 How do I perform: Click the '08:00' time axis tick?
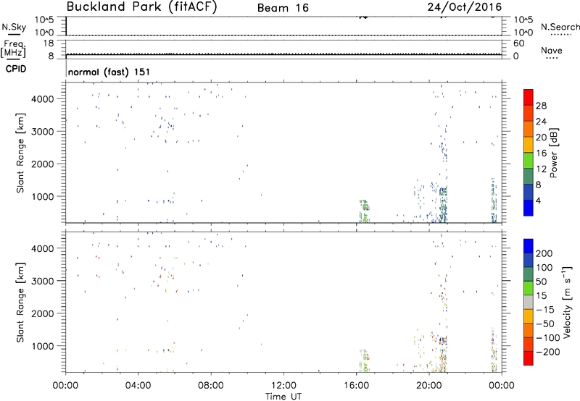click(211, 386)
